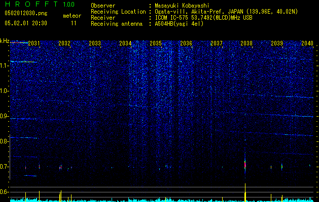The width and height of the screenshot is (319, 202).
Task: Click the antenna A504HB(yagi 4el) text
Action: [x=179, y=24]
